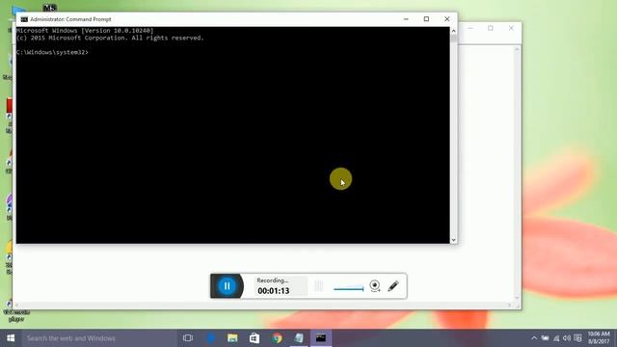Click the C:\Windows\system32> prompt line
Viewport: 617px width, 347px height.
pos(53,52)
